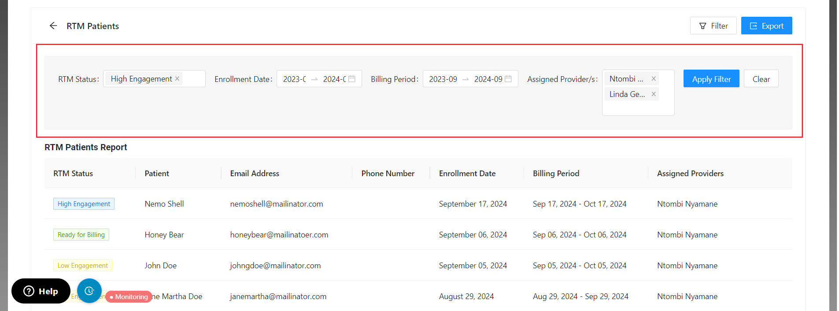Click the RTM Status column header
839x311 pixels.
73,174
